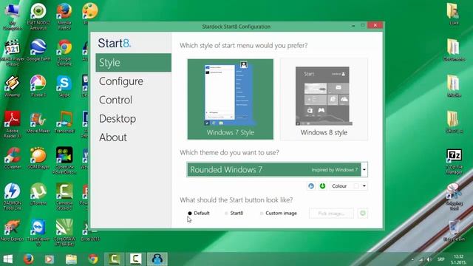Viewport: 473px width, 266px height.
Task: Open File Explorer from the taskbar
Action: click(72, 259)
